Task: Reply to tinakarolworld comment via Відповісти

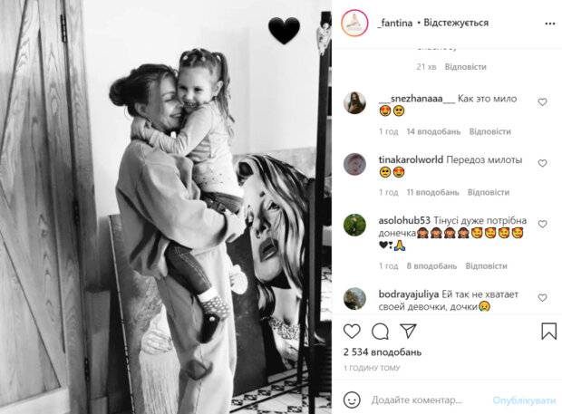Action: point(489,192)
